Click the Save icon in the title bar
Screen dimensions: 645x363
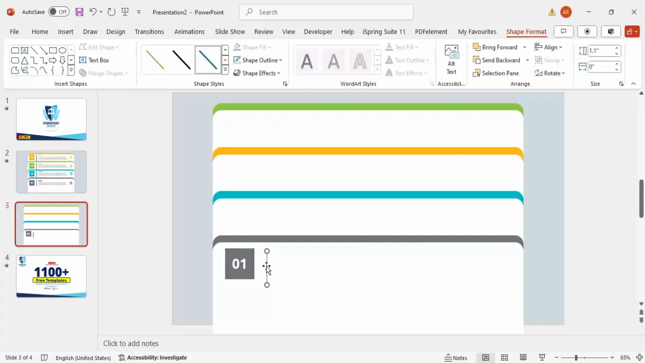(79, 12)
